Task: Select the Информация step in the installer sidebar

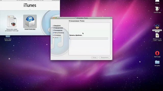Action: pos(58,28)
